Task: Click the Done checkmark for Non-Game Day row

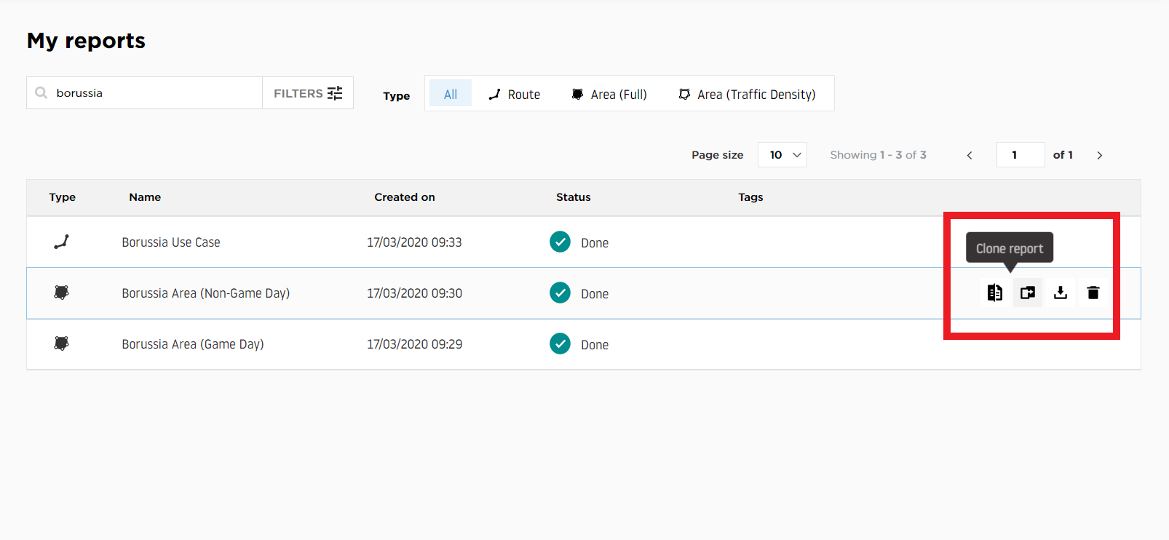Action: tap(560, 293)
